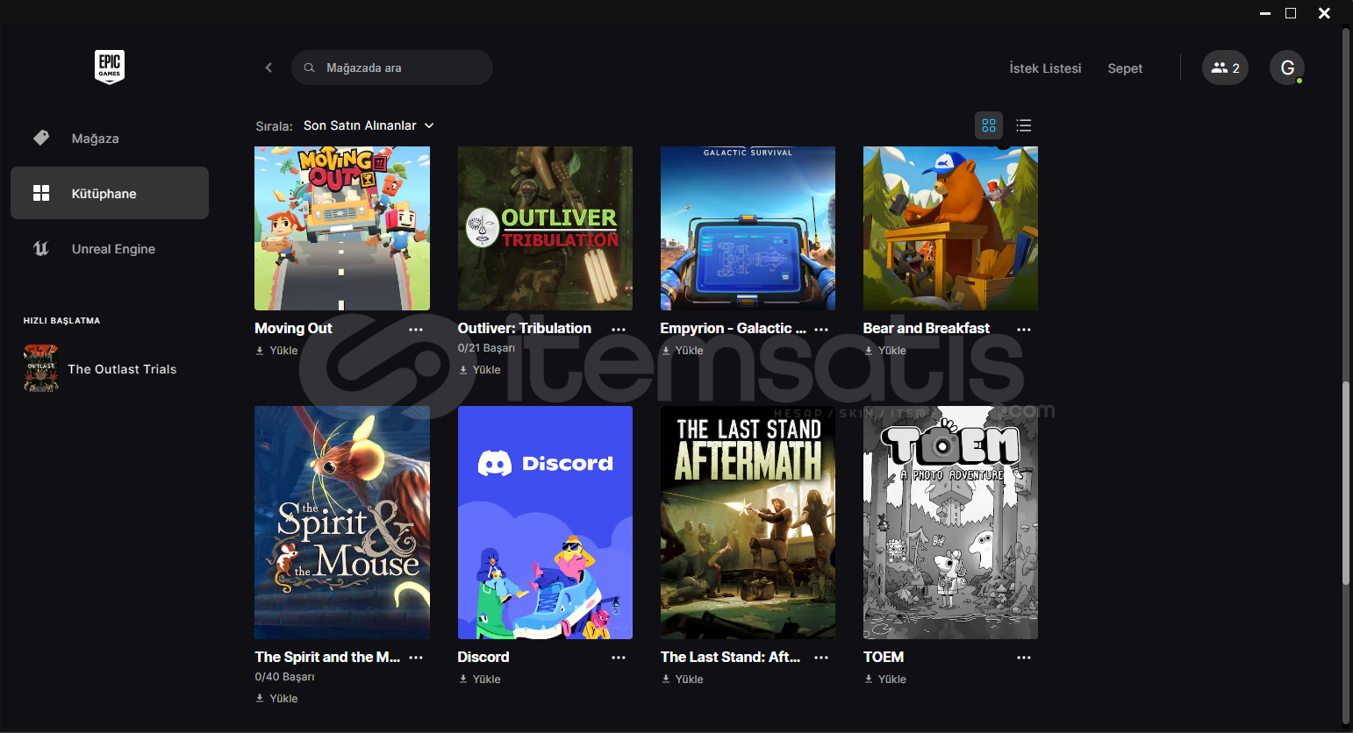1353x733 pixels.
Task: Open the Sepet cart
Action: (x=1125, y=68)
